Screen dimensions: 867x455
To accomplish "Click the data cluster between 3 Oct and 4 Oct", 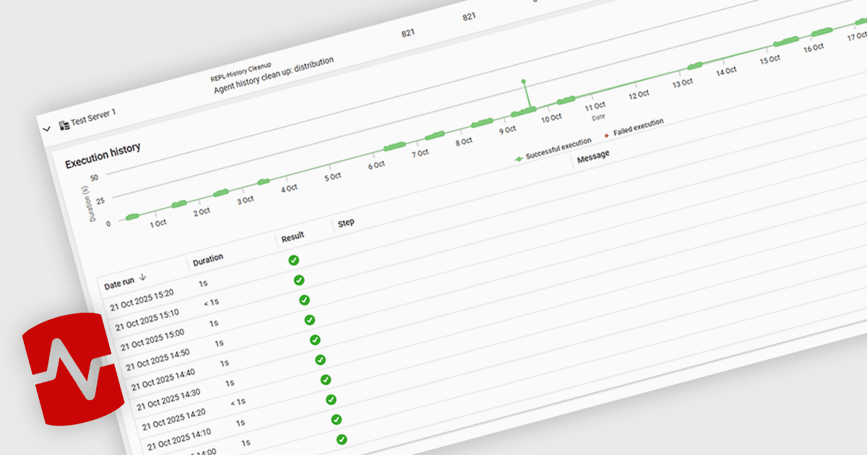I will [x=264, y=181].
